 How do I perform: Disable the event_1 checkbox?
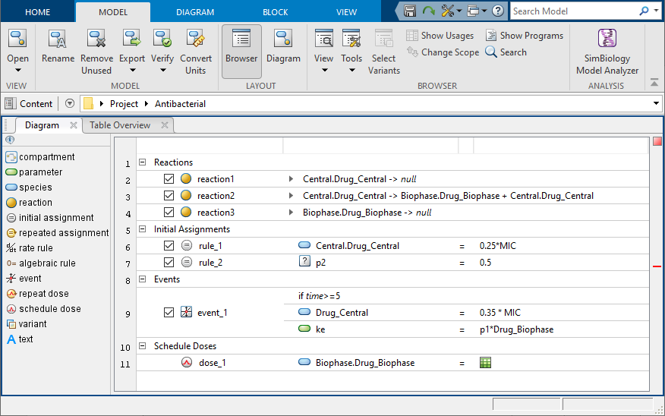(169, 313)
